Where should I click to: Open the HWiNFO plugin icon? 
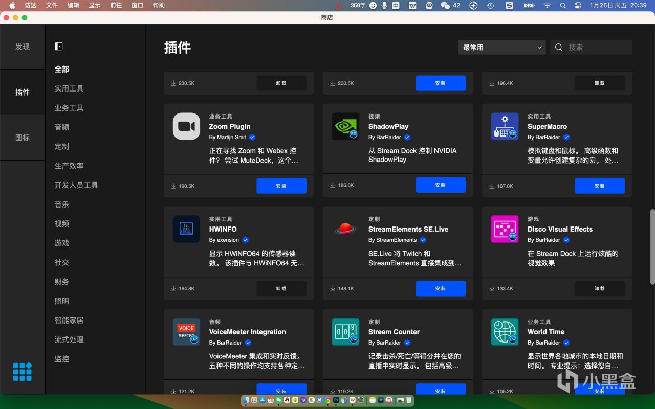point(186,229)
